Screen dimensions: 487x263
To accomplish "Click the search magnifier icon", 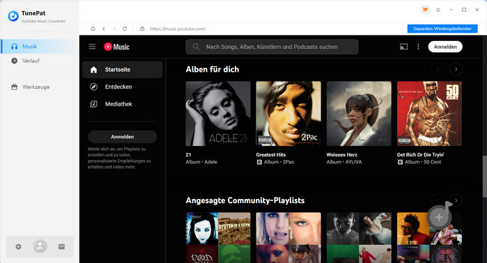I will [196, 47].
